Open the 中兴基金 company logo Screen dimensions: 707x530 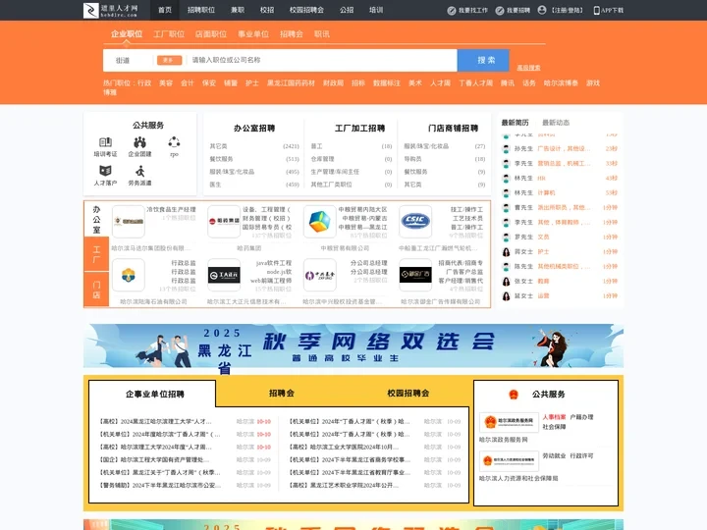point(320,275)
